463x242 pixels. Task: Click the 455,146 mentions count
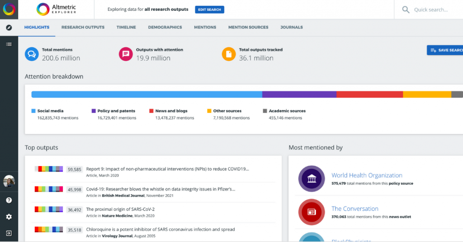(x=286, y=118)
